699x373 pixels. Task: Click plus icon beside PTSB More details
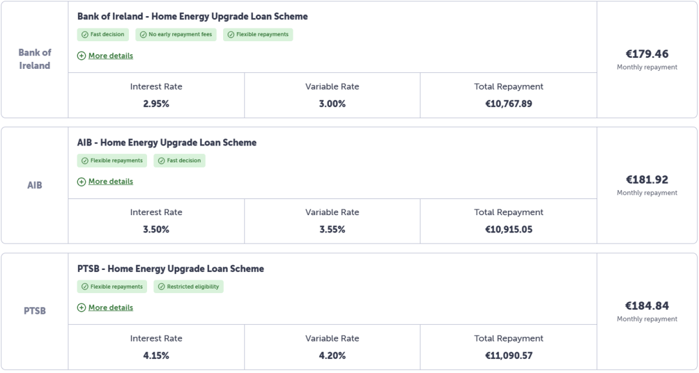click(x=81, y=308)
